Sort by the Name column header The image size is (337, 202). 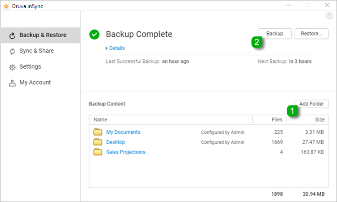(100, 119)
